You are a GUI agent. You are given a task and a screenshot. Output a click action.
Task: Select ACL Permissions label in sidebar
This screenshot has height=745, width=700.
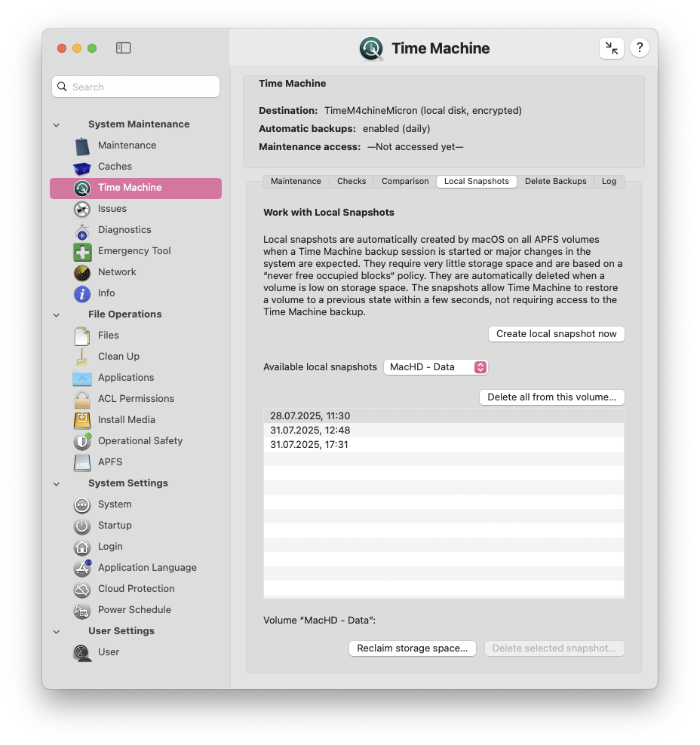[136, 399]
